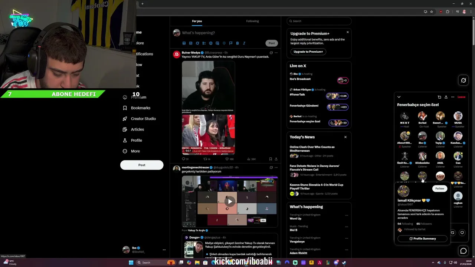Viewport: 475px width, 267px height.
Task: View İsmail Kökçınar's 65 Followers
Action: pyautogui.click(x=424, y=224)
